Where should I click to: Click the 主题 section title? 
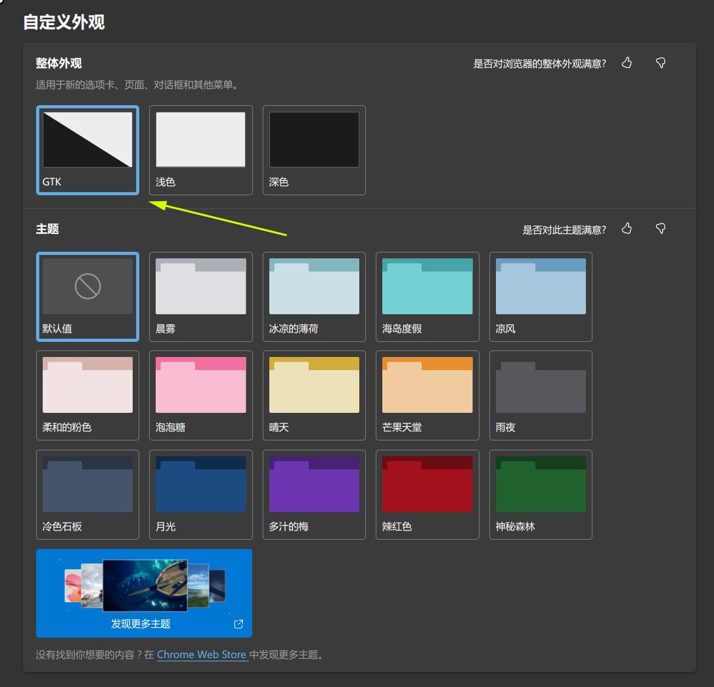[x=47, y=229]
